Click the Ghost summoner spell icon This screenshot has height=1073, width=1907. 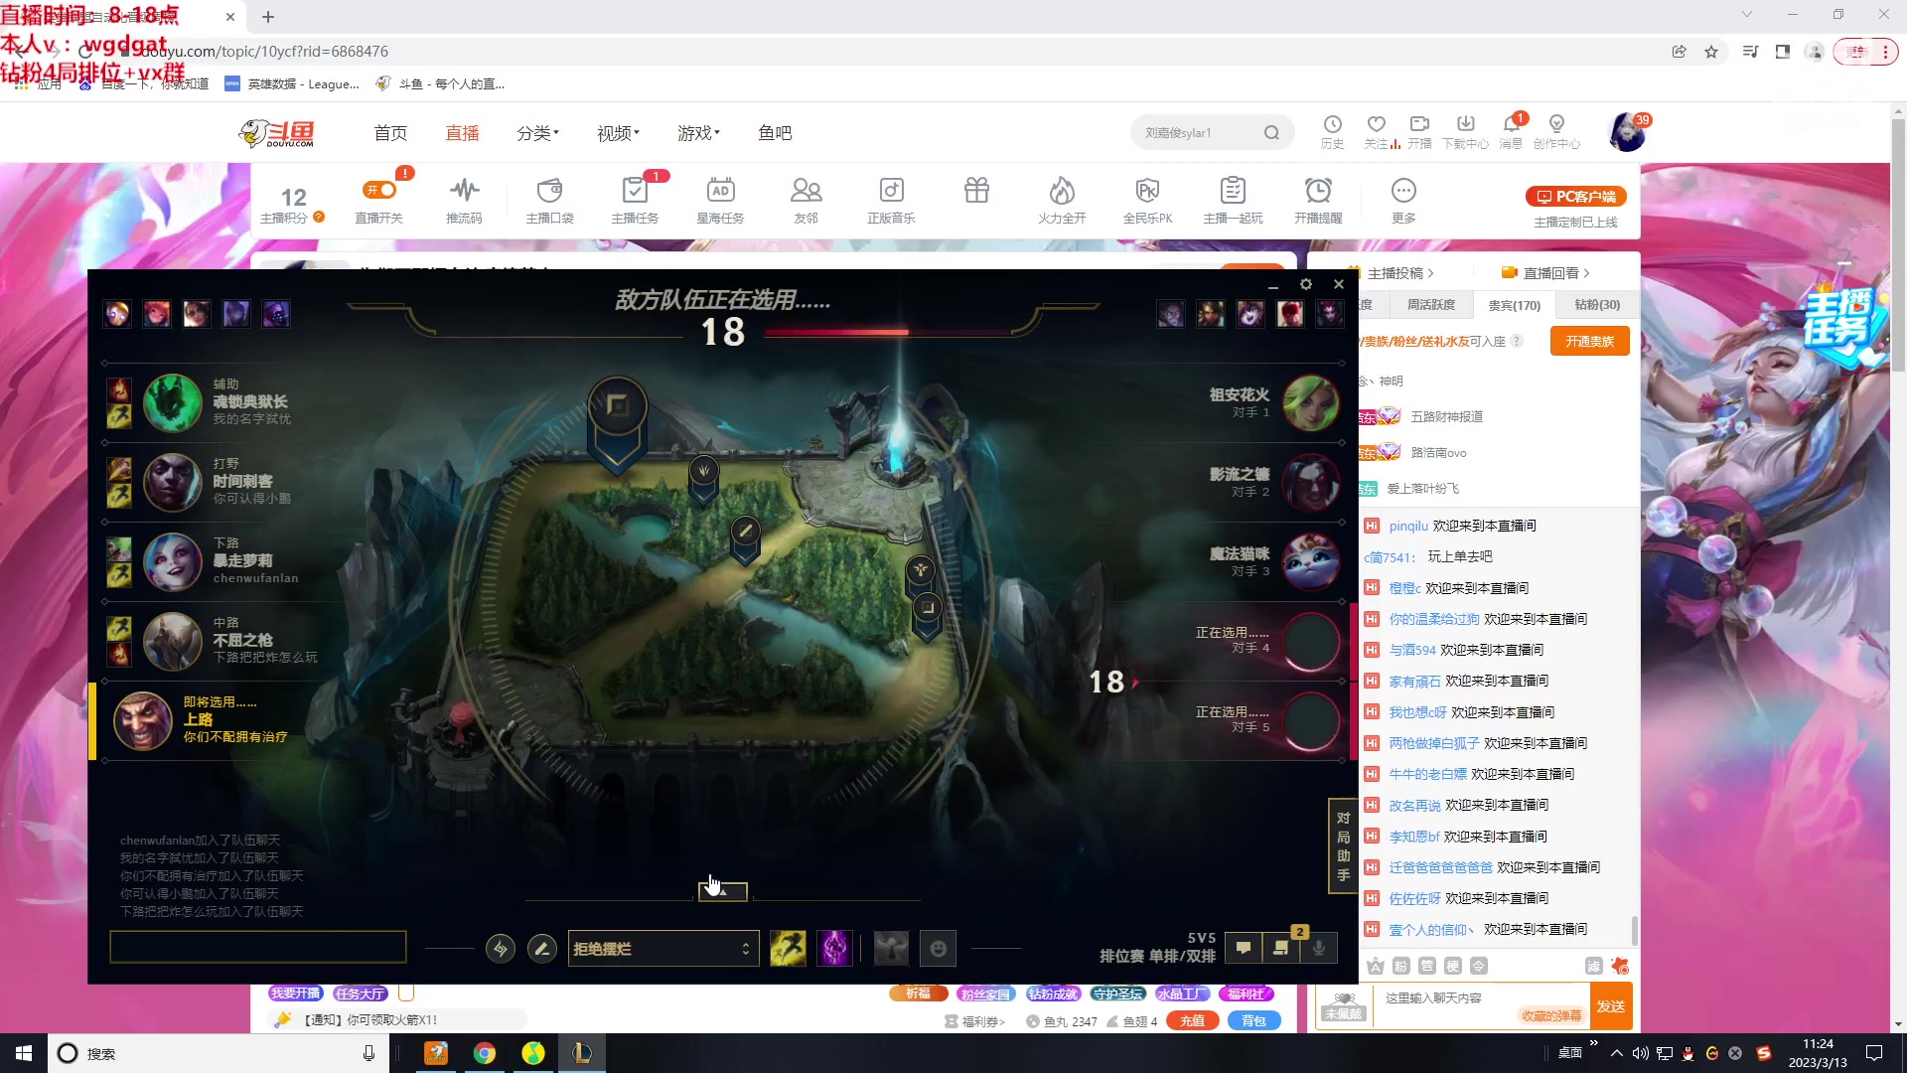coord(788,949)
